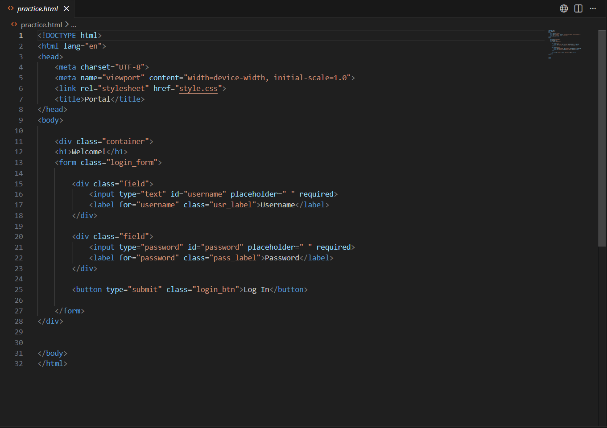Select line number 1
The image size is (607, 428).
click(x=21, y=35)
